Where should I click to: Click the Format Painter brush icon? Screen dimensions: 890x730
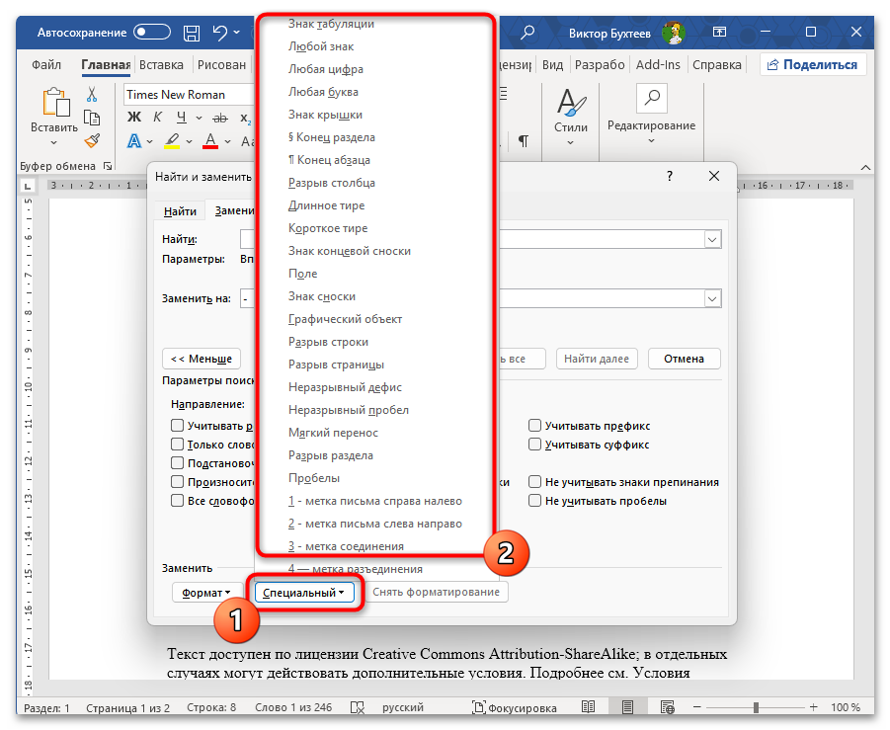(x=92, y=141)
